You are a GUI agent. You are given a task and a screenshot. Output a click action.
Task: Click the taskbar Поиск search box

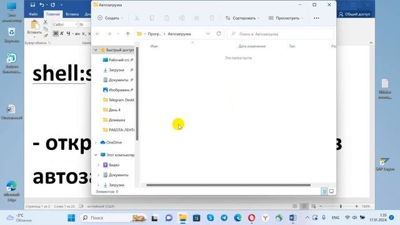(113, 218)
